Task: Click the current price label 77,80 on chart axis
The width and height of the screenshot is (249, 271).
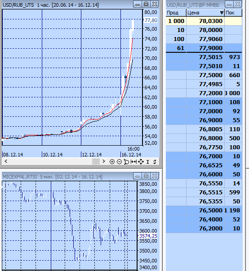Action: point(151,20)
